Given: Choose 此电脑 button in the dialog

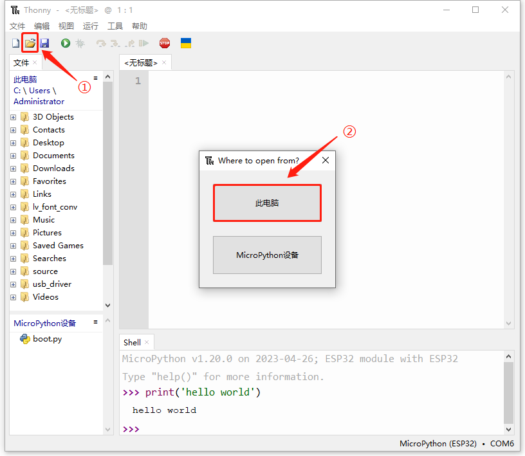Looking at the screenshot, I should point(267,203).
